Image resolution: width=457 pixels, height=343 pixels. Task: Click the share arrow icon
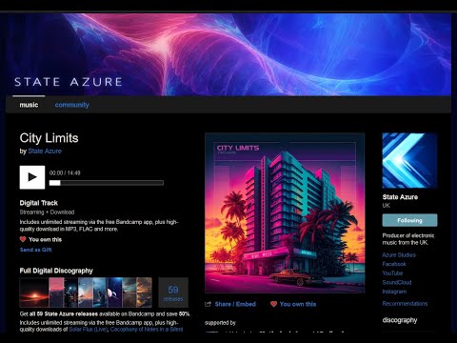209,304
